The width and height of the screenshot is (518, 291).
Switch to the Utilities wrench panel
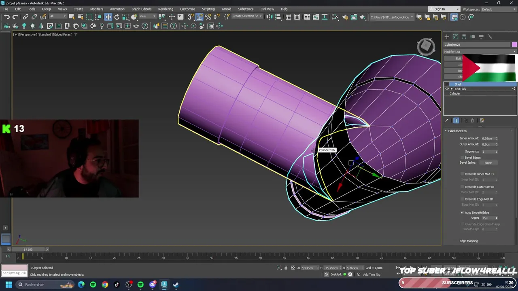pos(490,36)
